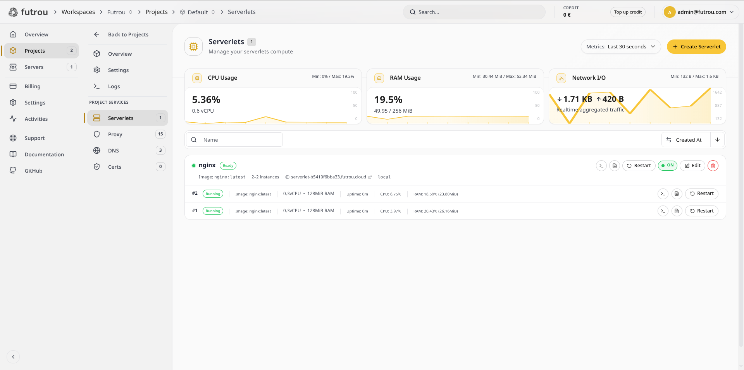Open project Overview
This screenshot has width=744, height=370.
(127, 54)
